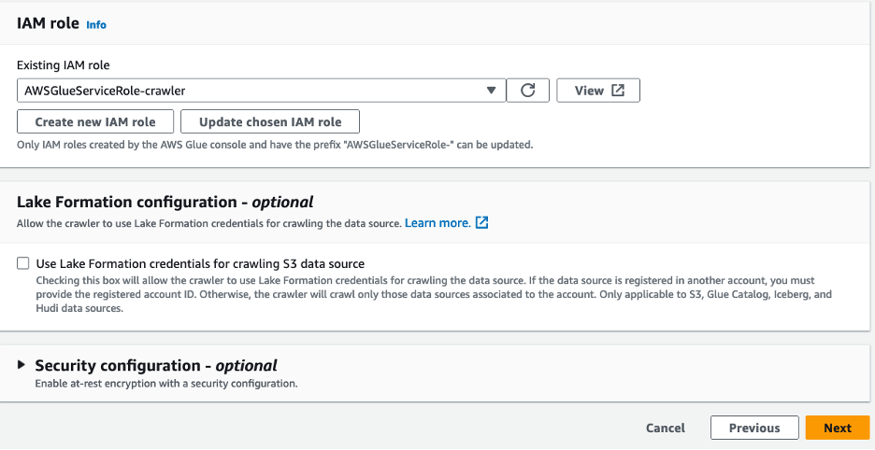Click the Info link beside IAM role
This screenshot has width=875, height=450.
[x=96, y=25]
